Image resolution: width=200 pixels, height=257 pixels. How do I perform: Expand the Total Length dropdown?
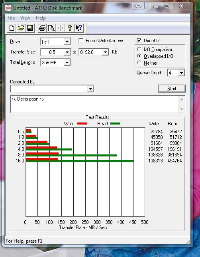[x=67, y=62]
